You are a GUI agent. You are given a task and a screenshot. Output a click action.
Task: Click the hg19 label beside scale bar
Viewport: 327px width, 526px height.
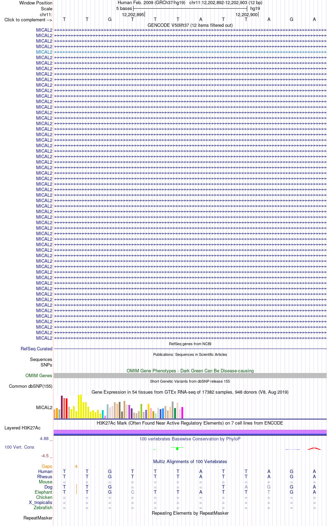coord(255,8)
